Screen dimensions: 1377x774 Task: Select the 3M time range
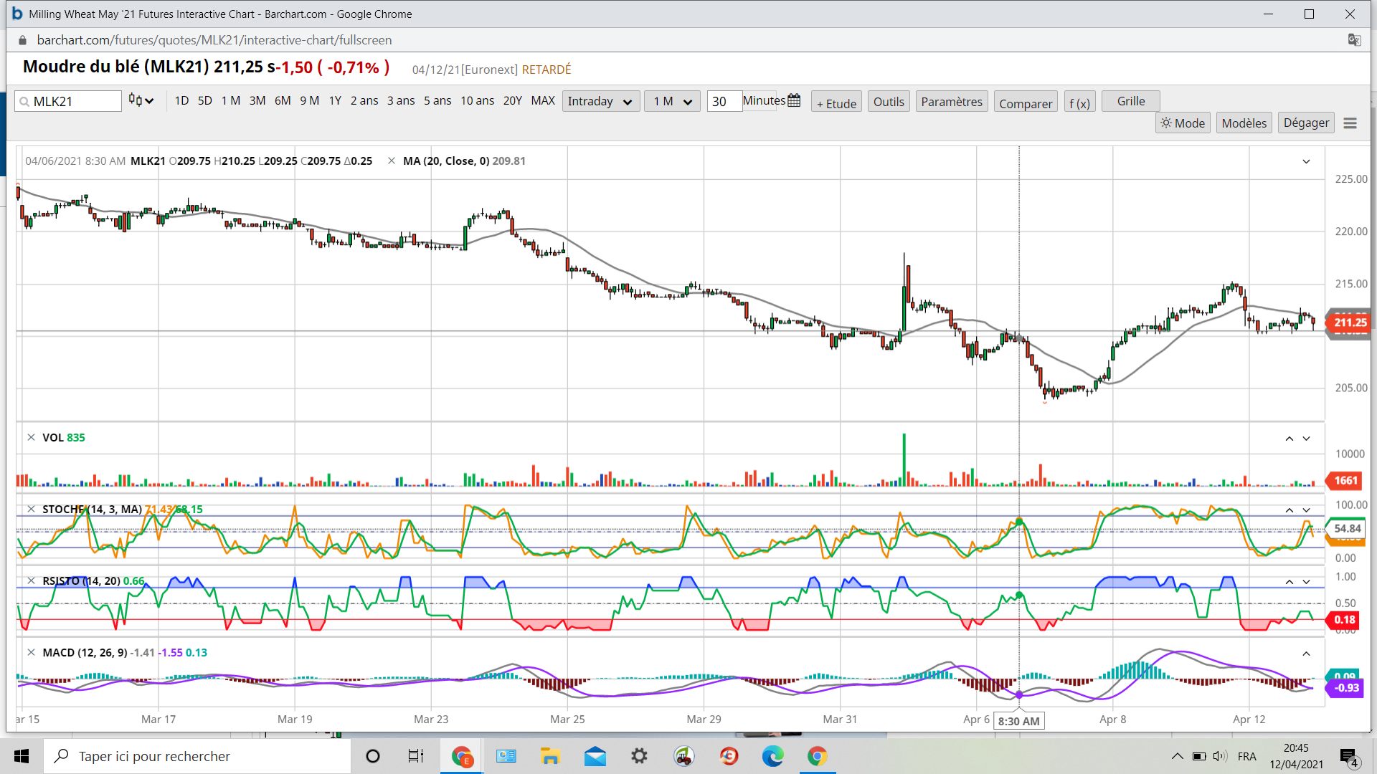(257, 101)
